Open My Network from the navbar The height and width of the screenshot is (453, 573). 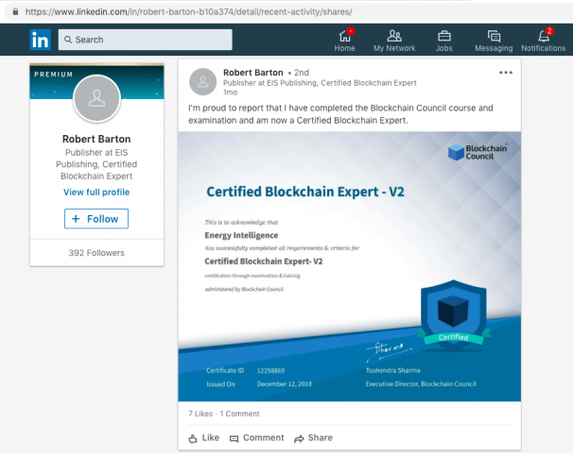coord(394,36)
